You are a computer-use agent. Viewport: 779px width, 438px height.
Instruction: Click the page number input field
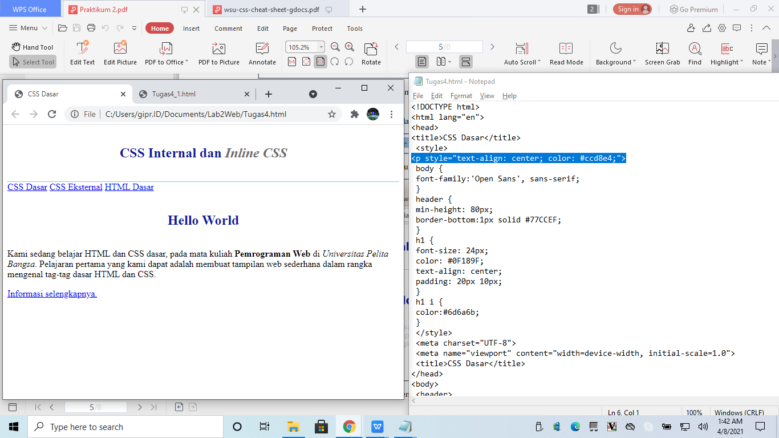click(x=445, y=47)
